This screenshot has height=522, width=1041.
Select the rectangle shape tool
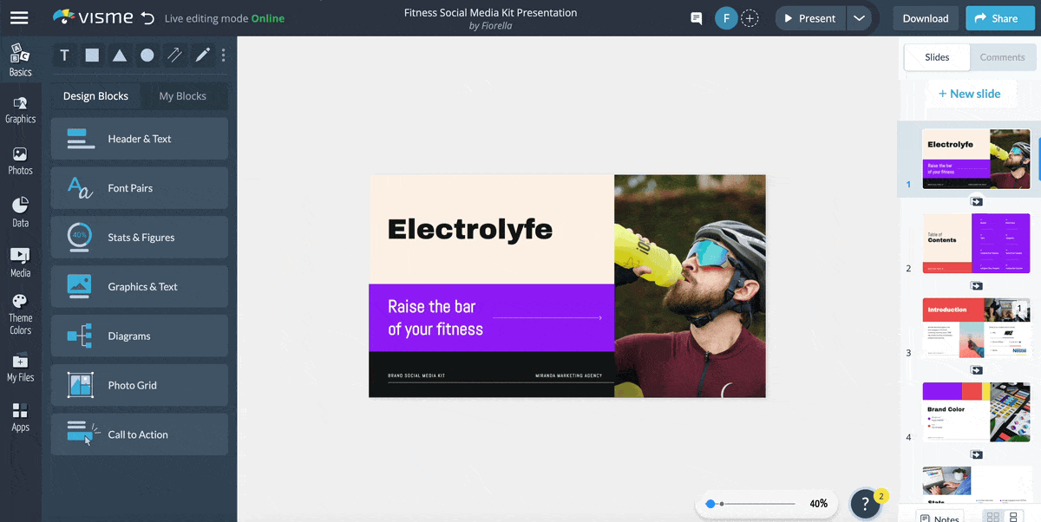[92, 55]
